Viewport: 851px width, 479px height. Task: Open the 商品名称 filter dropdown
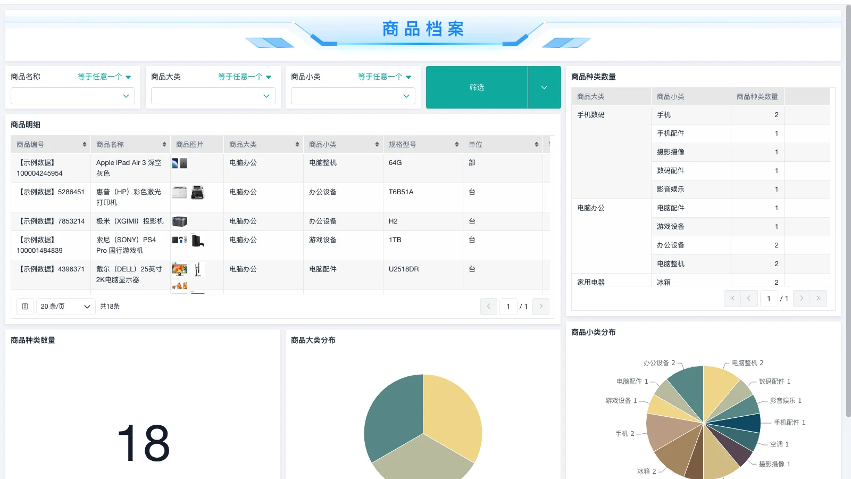point(72,96)
